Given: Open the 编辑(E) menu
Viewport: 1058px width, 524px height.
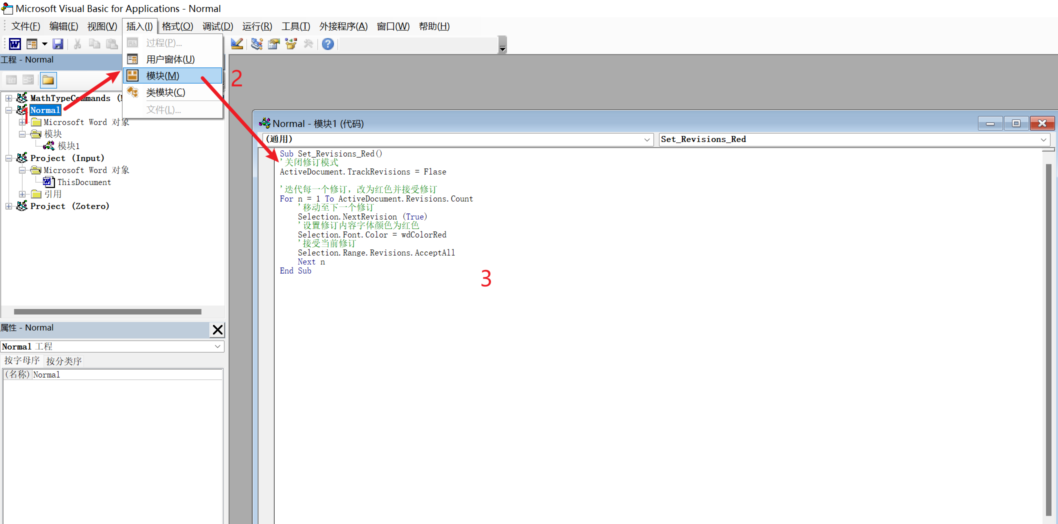Looking at the screenshot, I should click(63, 26).
